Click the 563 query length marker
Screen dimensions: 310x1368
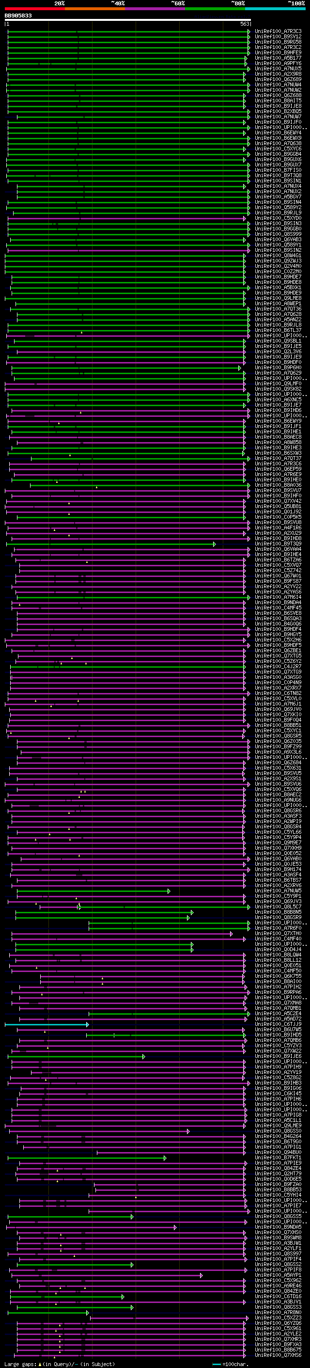245,24
